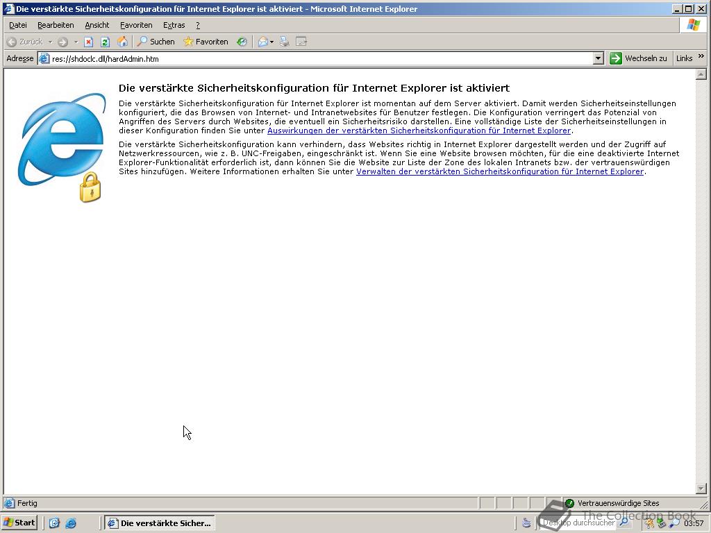
Task: Click the language bar keyboard icon on taskbar
Action: click(x=526, y=523)
